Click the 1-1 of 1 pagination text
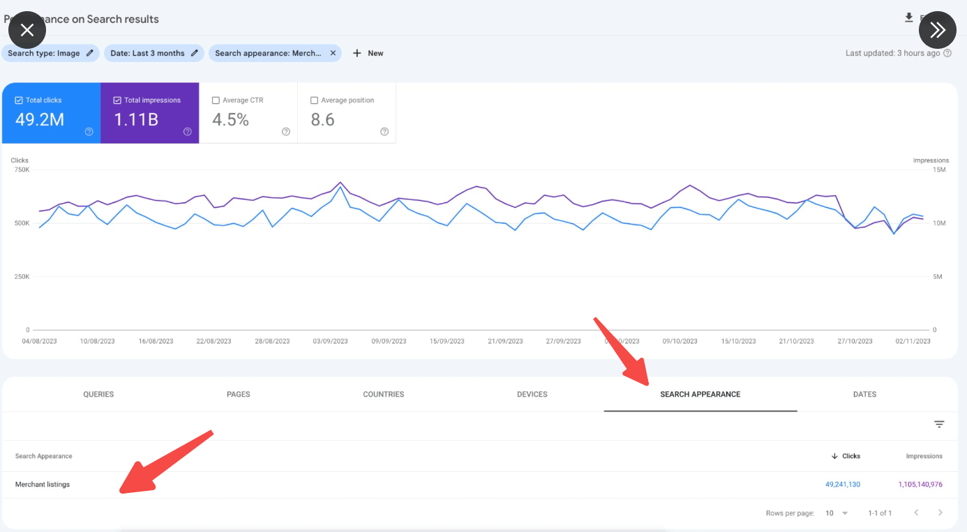The image size is (967, 532). pos(880,513)
